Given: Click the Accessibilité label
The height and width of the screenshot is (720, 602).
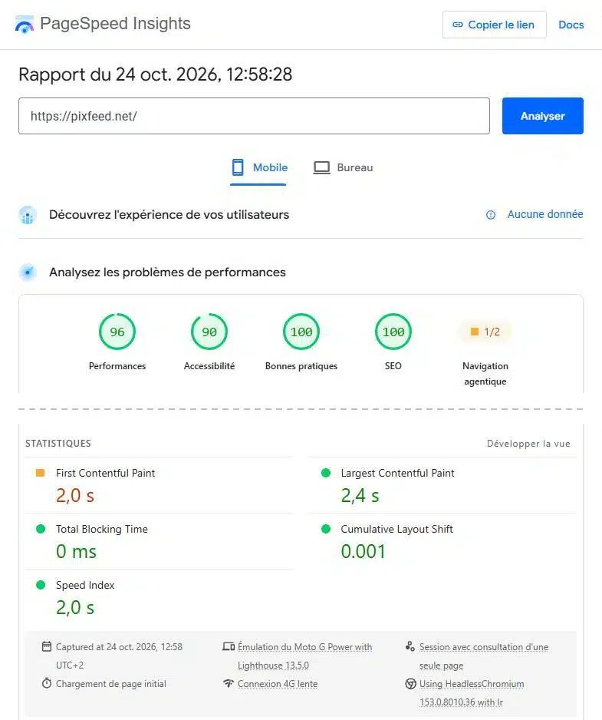Looking at the screenshot, I should 209,366.
